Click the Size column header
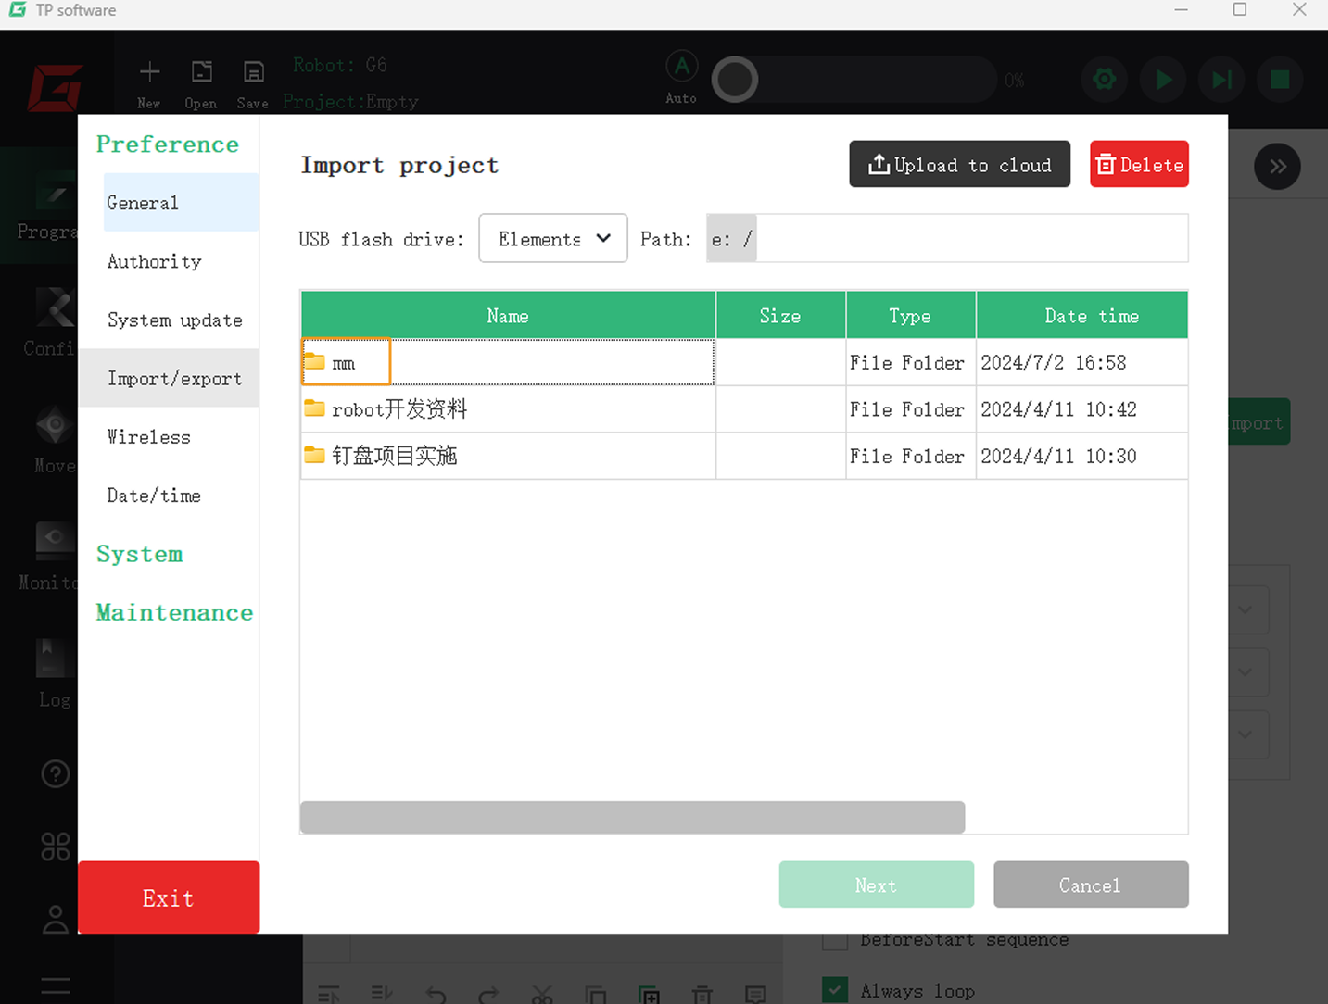 coord(780,315)
